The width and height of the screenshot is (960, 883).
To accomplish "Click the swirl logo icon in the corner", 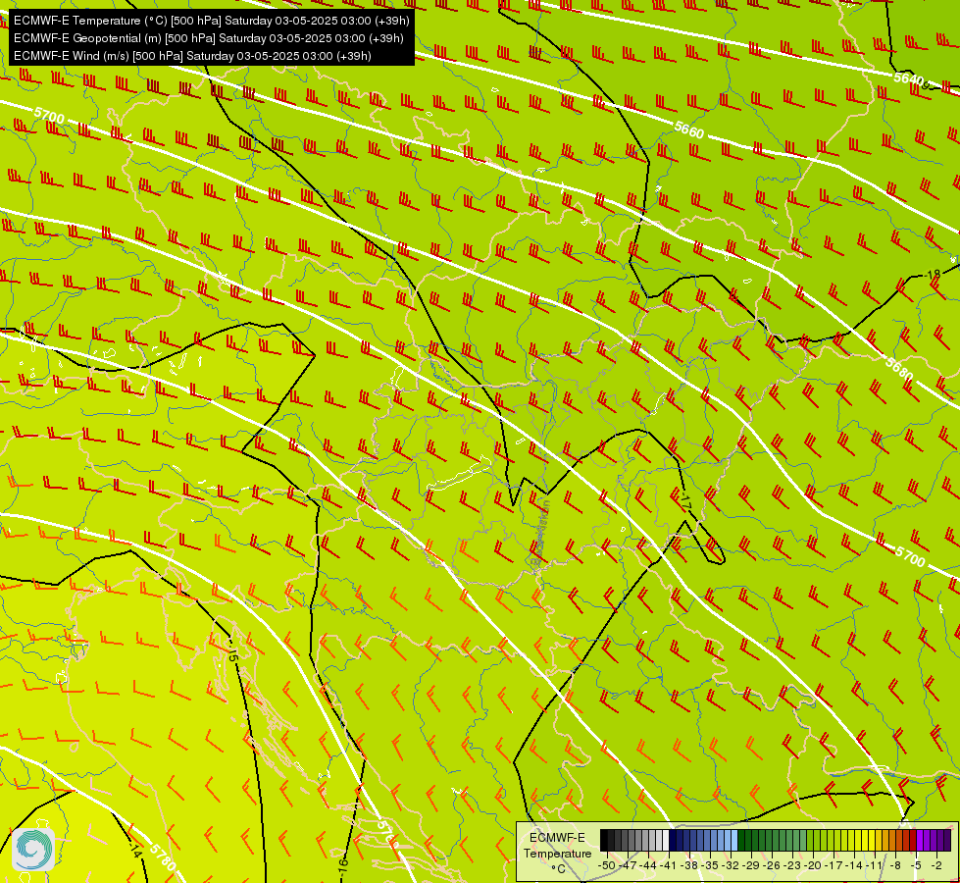I will pyautogui.click(x=33, y=850).
